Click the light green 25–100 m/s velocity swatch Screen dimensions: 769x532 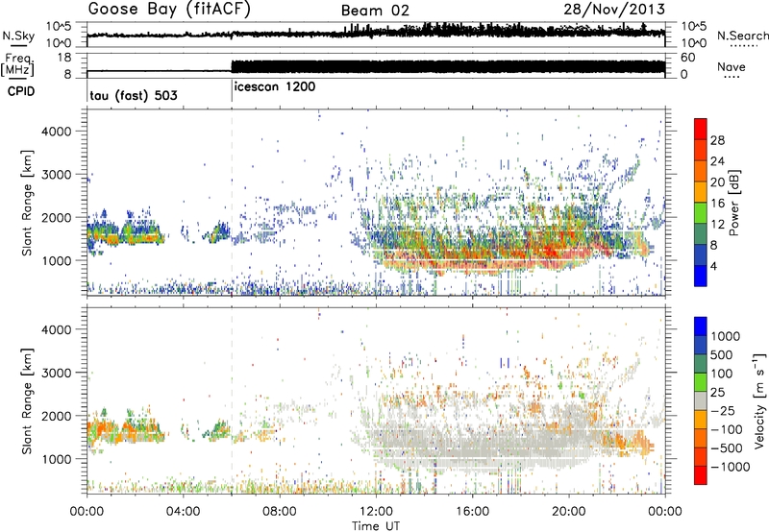point(701,382)
